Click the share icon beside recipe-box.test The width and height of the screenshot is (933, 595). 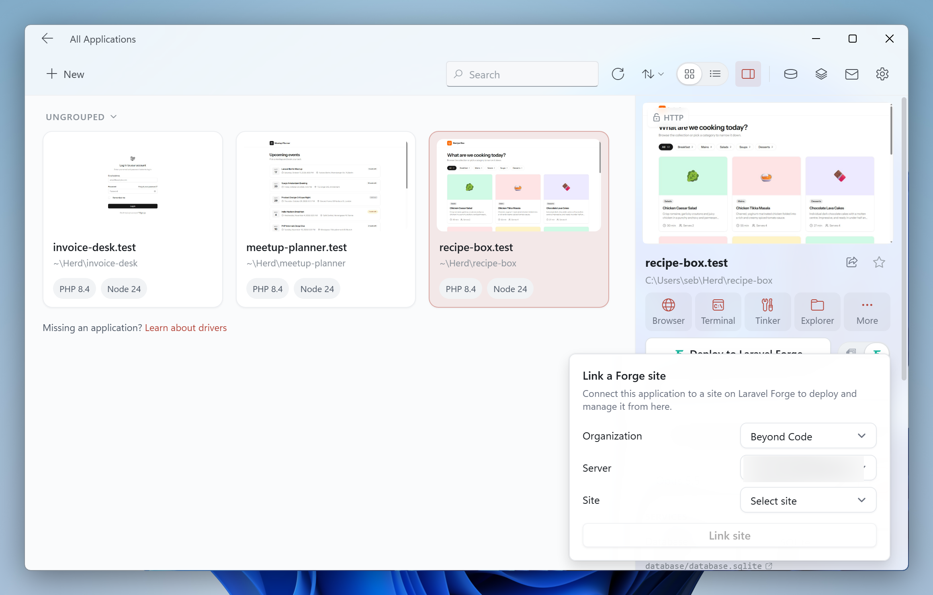tap(851, 262)
